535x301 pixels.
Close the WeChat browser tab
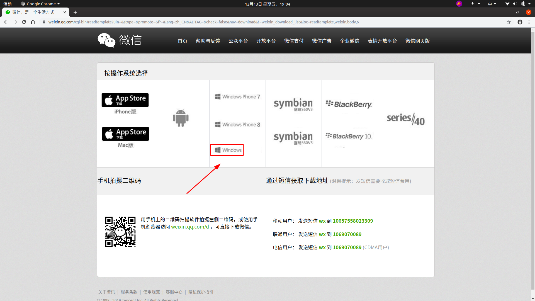pyautogui.click(x=65, y=12)
